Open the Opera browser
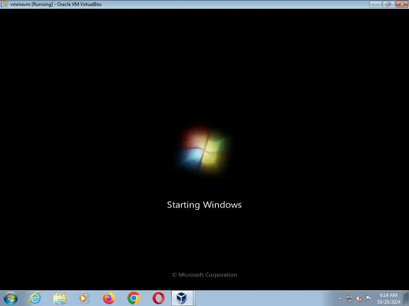This screenshot has height=306, width=409. coord(158,298)
